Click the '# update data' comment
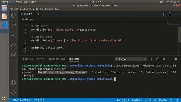The width and height of the screenshot is (181, 102). pos(42,37)
